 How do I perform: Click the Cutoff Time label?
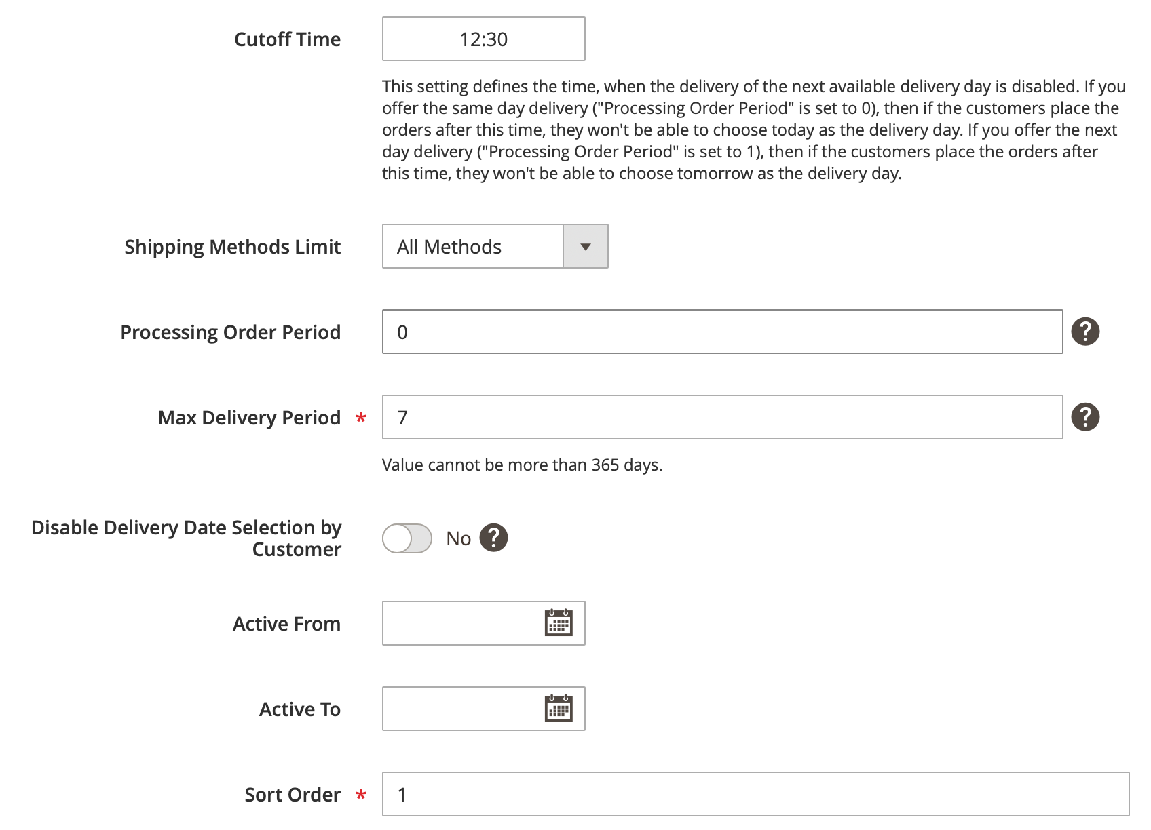coord(288,39)
